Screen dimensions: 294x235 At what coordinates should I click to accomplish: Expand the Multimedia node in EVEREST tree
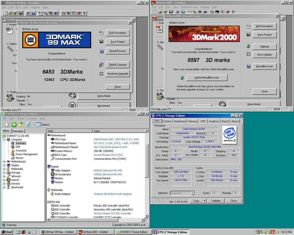(x=4, y=169)
